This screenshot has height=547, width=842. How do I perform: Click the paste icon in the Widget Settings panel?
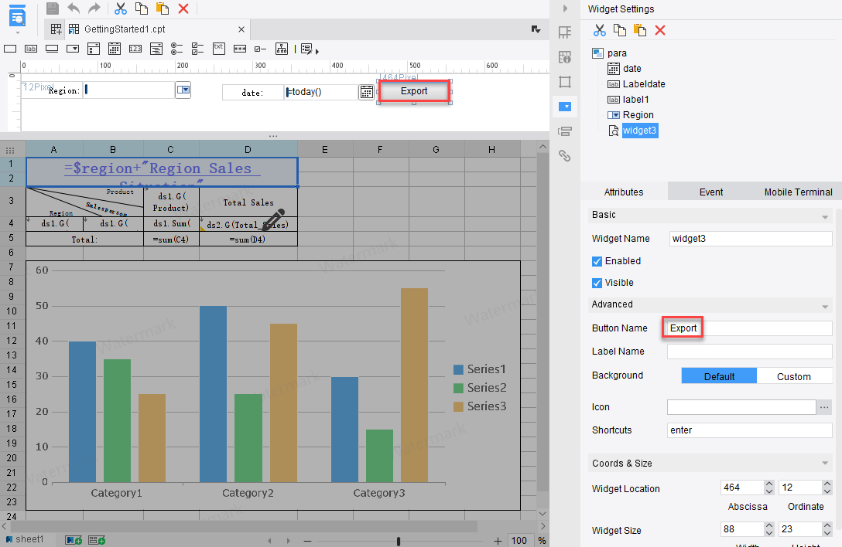(x=639, y=30)
